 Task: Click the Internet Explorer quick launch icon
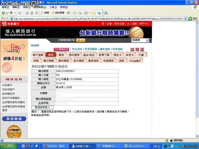point(32,146)
